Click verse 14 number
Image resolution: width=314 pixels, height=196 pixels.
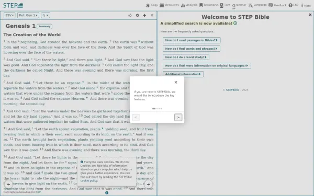tap(5, 156)
